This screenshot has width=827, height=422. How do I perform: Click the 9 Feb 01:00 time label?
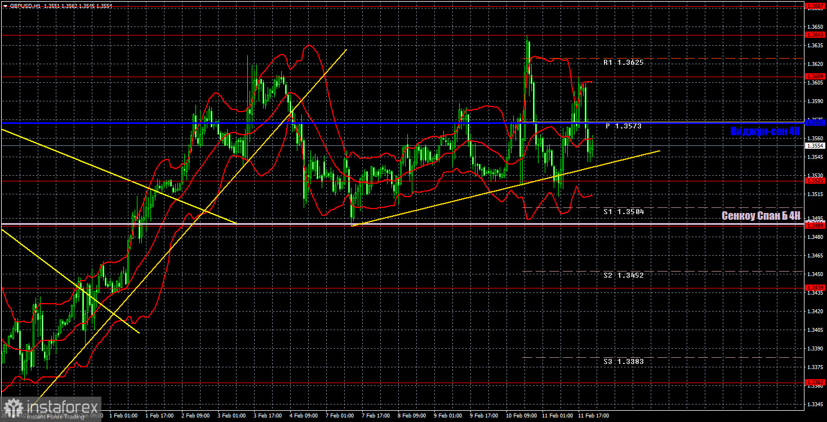tap(448, 416)
